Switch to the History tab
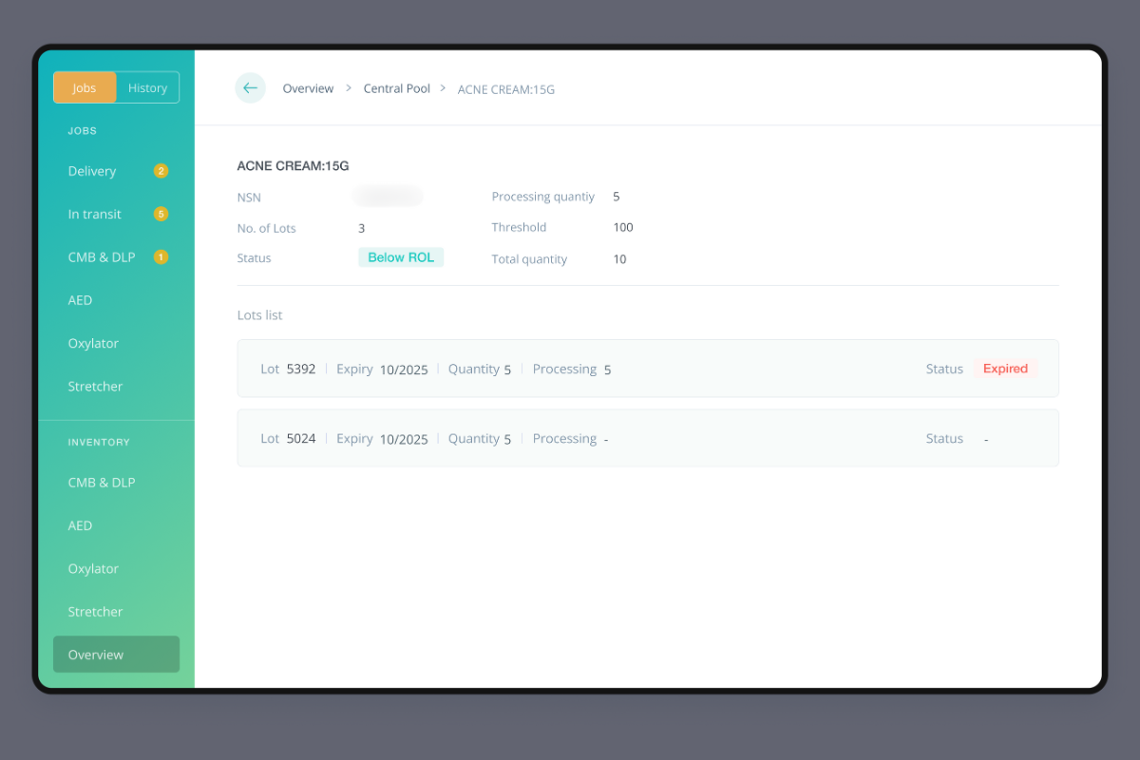Screen dimensions: 1140x760 point(147,87)
